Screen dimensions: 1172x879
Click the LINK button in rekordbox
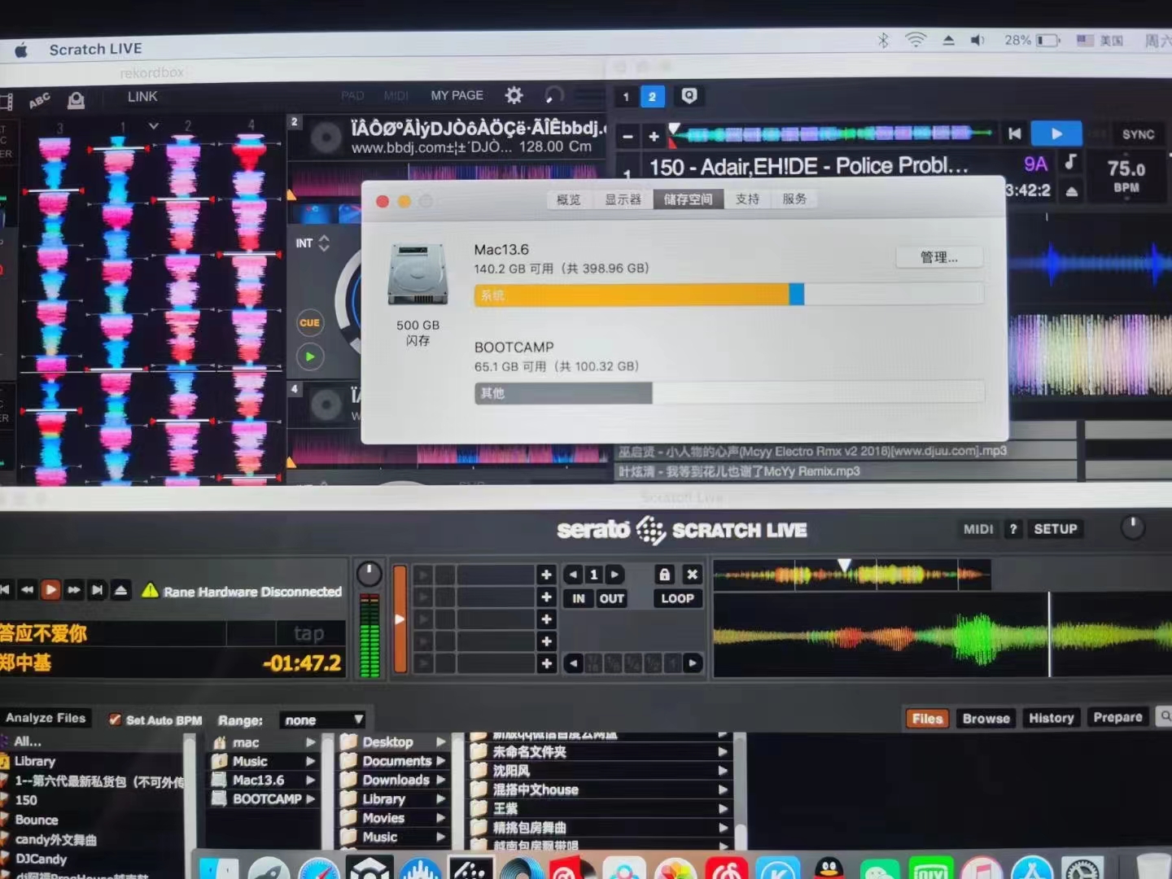pos(142,96)
